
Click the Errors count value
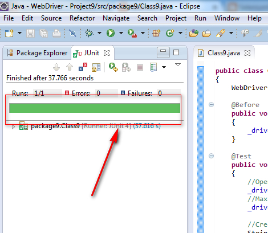point(107,93)
